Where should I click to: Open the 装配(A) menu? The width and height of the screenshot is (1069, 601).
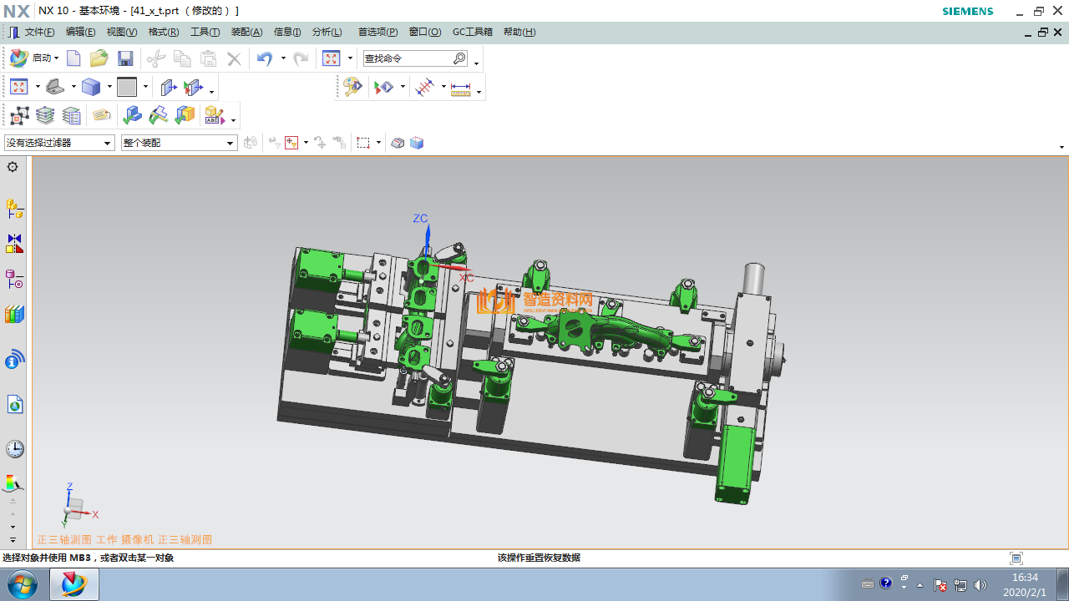[246, 33]
